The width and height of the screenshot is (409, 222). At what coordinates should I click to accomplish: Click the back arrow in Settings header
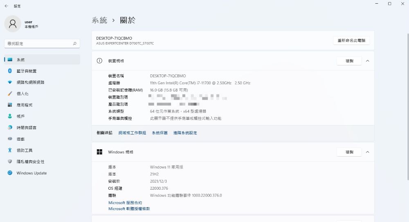(6, 6)
